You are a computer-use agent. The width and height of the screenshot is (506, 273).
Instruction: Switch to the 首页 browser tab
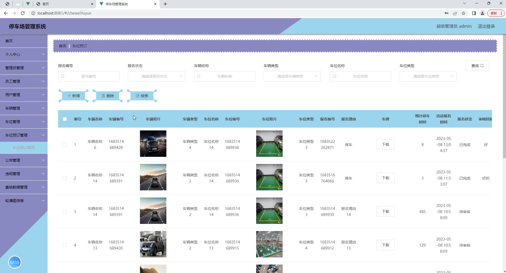[x=64, y=4]
